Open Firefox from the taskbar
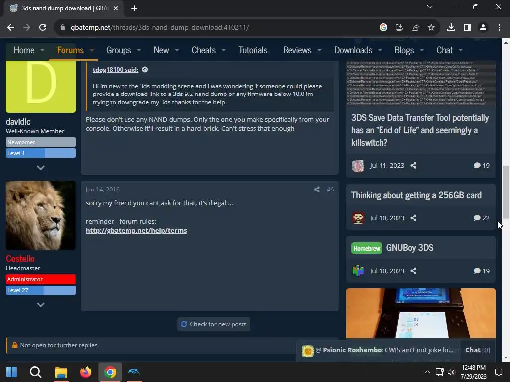This screenshot has width=510, height=382. (x=86, y=372)
